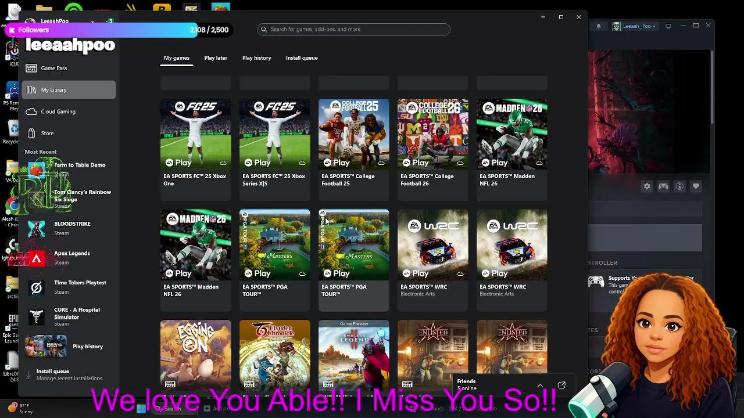Pop out the Friends panel window

click(x=561, y=385)
